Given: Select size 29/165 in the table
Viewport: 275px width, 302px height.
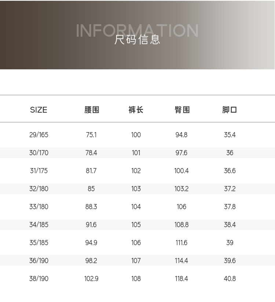Looking at the screenshot, I should (x=38, y=135).
